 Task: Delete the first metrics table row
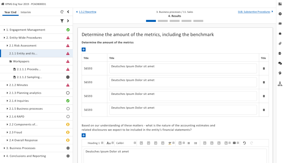pyautogui.click(x=264, y=68)
